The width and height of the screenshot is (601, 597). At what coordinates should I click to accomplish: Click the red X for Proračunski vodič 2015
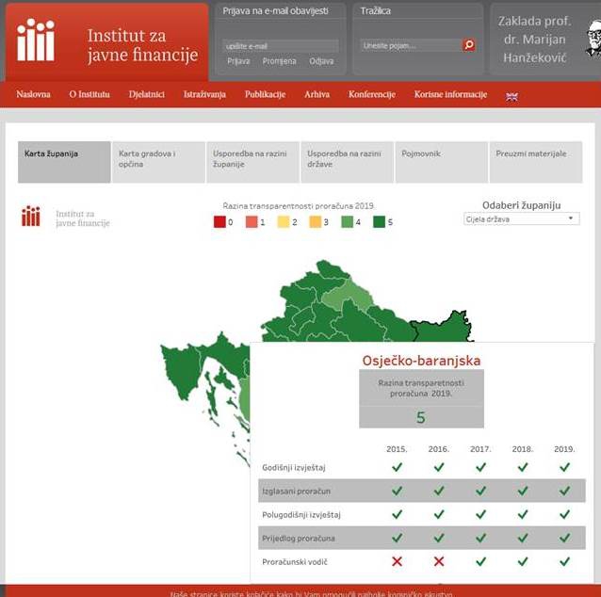[398, 561]
